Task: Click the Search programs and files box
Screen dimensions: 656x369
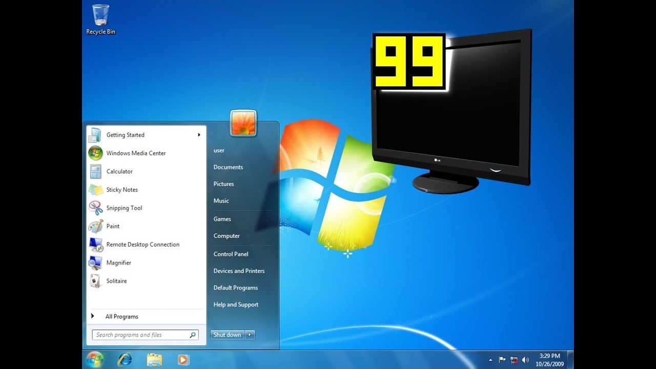Action: click(145, 335)
